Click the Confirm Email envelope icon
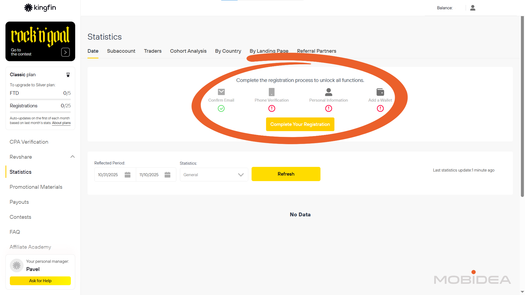525x295 pixels. 221,92
